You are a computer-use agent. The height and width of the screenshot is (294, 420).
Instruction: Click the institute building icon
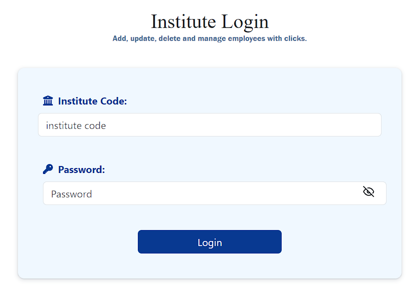click(x=48, y=101)
